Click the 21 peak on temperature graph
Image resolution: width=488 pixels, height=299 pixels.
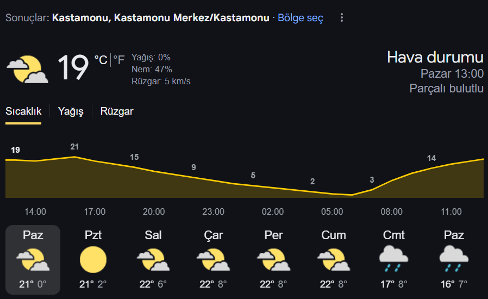[74, 147]
